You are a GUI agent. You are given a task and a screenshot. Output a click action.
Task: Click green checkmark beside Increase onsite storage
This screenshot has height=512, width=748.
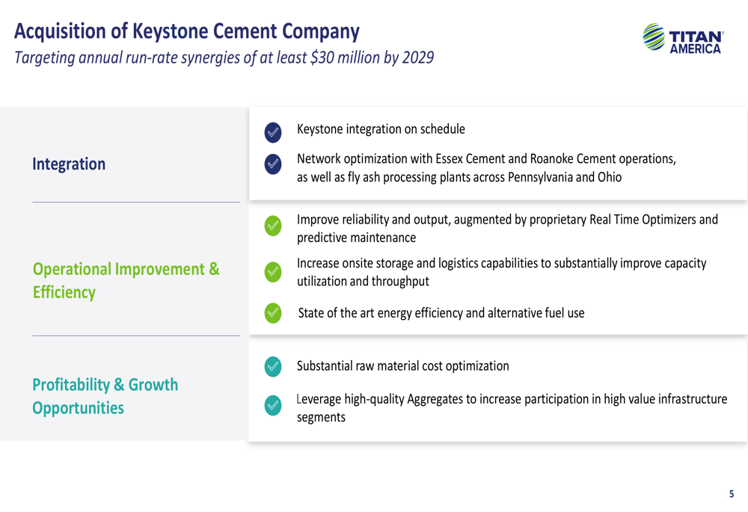[x=273, y=272]
